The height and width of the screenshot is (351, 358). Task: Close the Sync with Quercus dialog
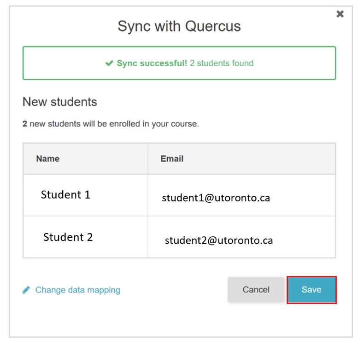pos(340,14)
